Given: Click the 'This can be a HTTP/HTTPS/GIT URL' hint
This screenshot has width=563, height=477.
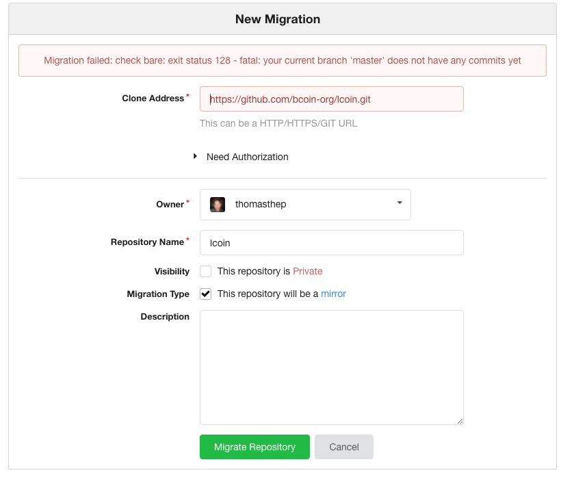Looking at the screenshot, I should tap(278, 123).
